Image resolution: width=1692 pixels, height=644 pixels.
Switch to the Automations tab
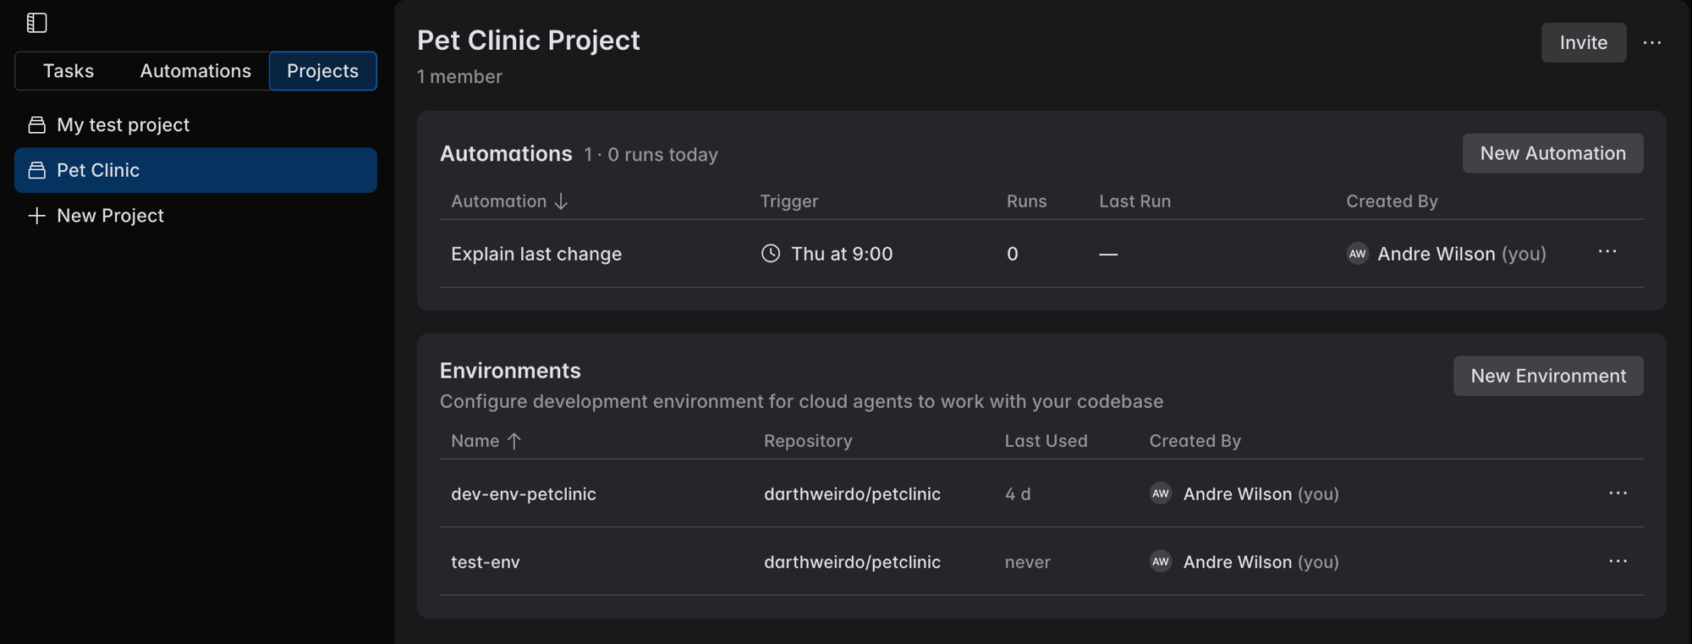click(x=195, y=71)
